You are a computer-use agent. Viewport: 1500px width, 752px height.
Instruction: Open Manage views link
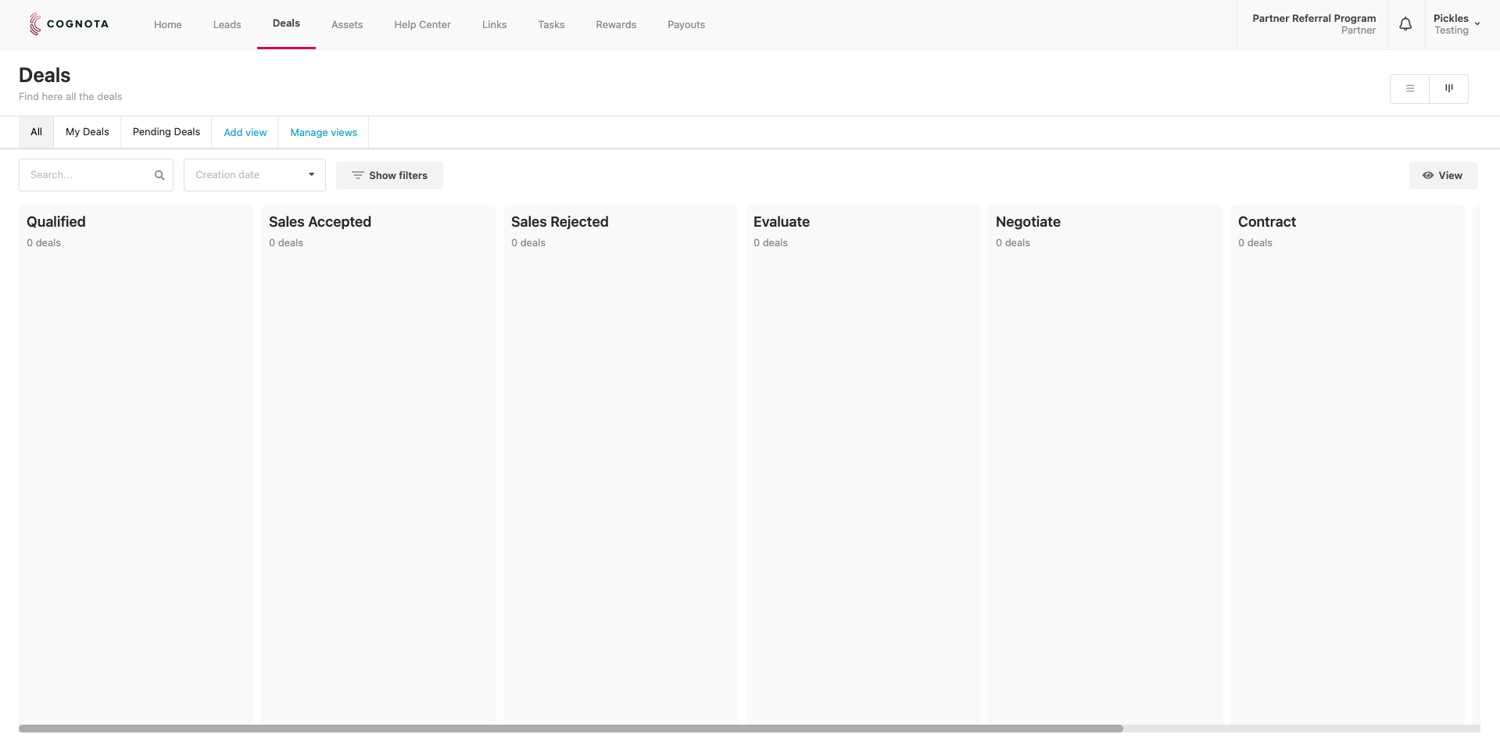tap(324, 133)
